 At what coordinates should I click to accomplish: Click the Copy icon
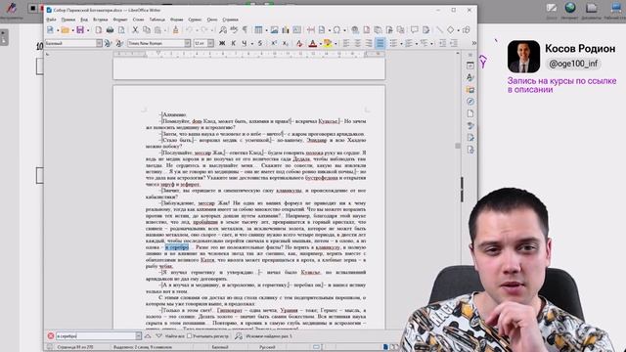click(x=147, y=30)
